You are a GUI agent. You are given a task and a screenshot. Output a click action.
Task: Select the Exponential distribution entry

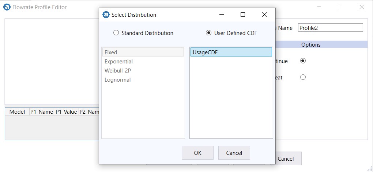[x=119, y=62]
